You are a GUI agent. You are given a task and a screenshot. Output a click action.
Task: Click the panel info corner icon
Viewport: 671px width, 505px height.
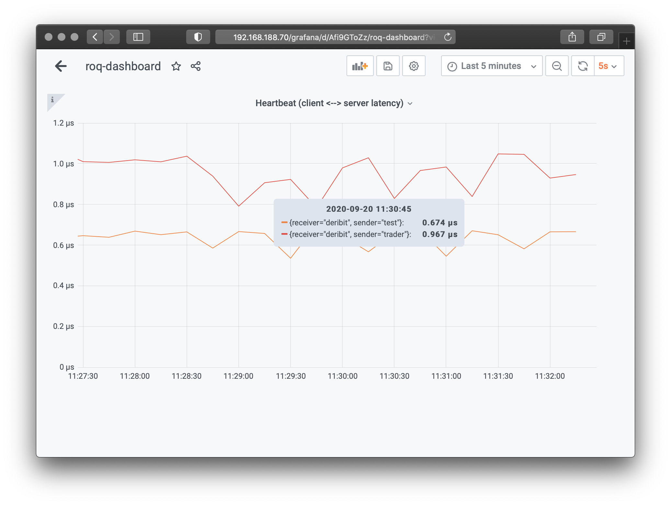click(x=52, y=100)
